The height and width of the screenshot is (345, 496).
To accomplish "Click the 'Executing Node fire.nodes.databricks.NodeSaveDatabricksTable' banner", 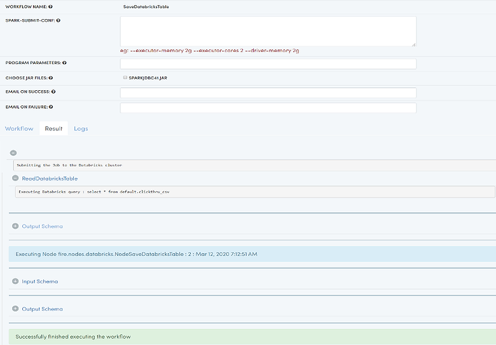I will 252,254.
